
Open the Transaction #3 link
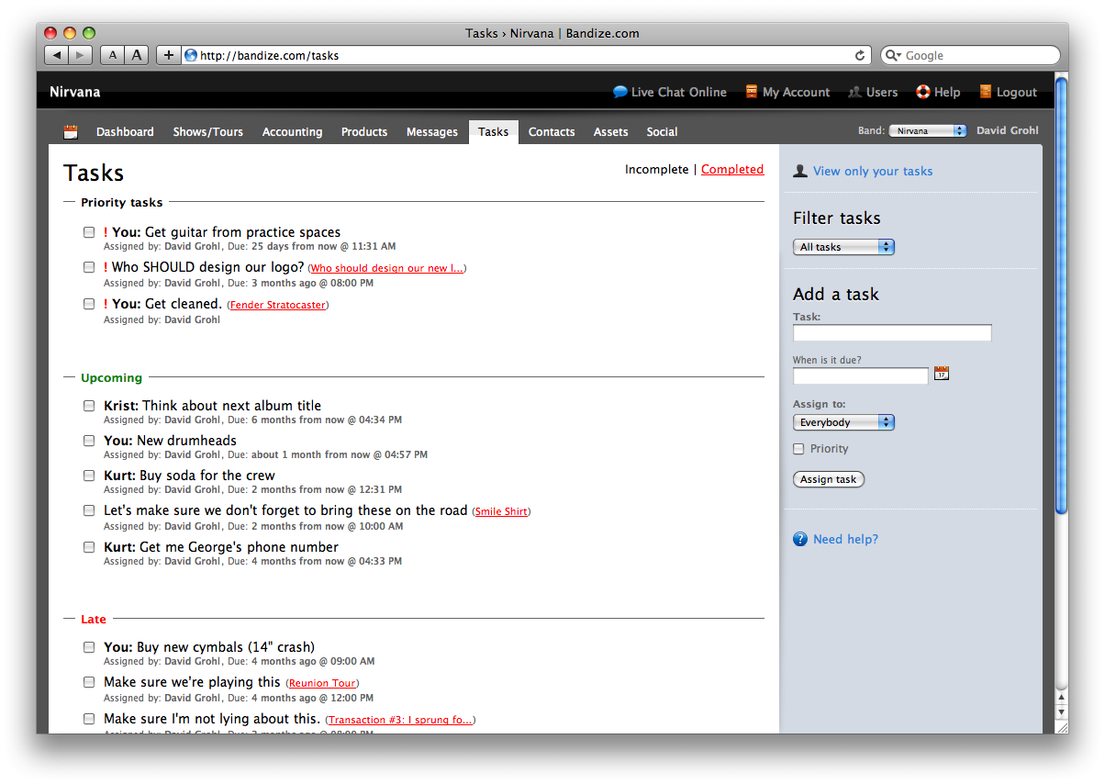400,720
